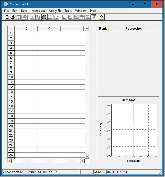This screenshot has height=177, width=165.
Task: Click the Save floppy disk icon
Action: [x=19, y=17]
